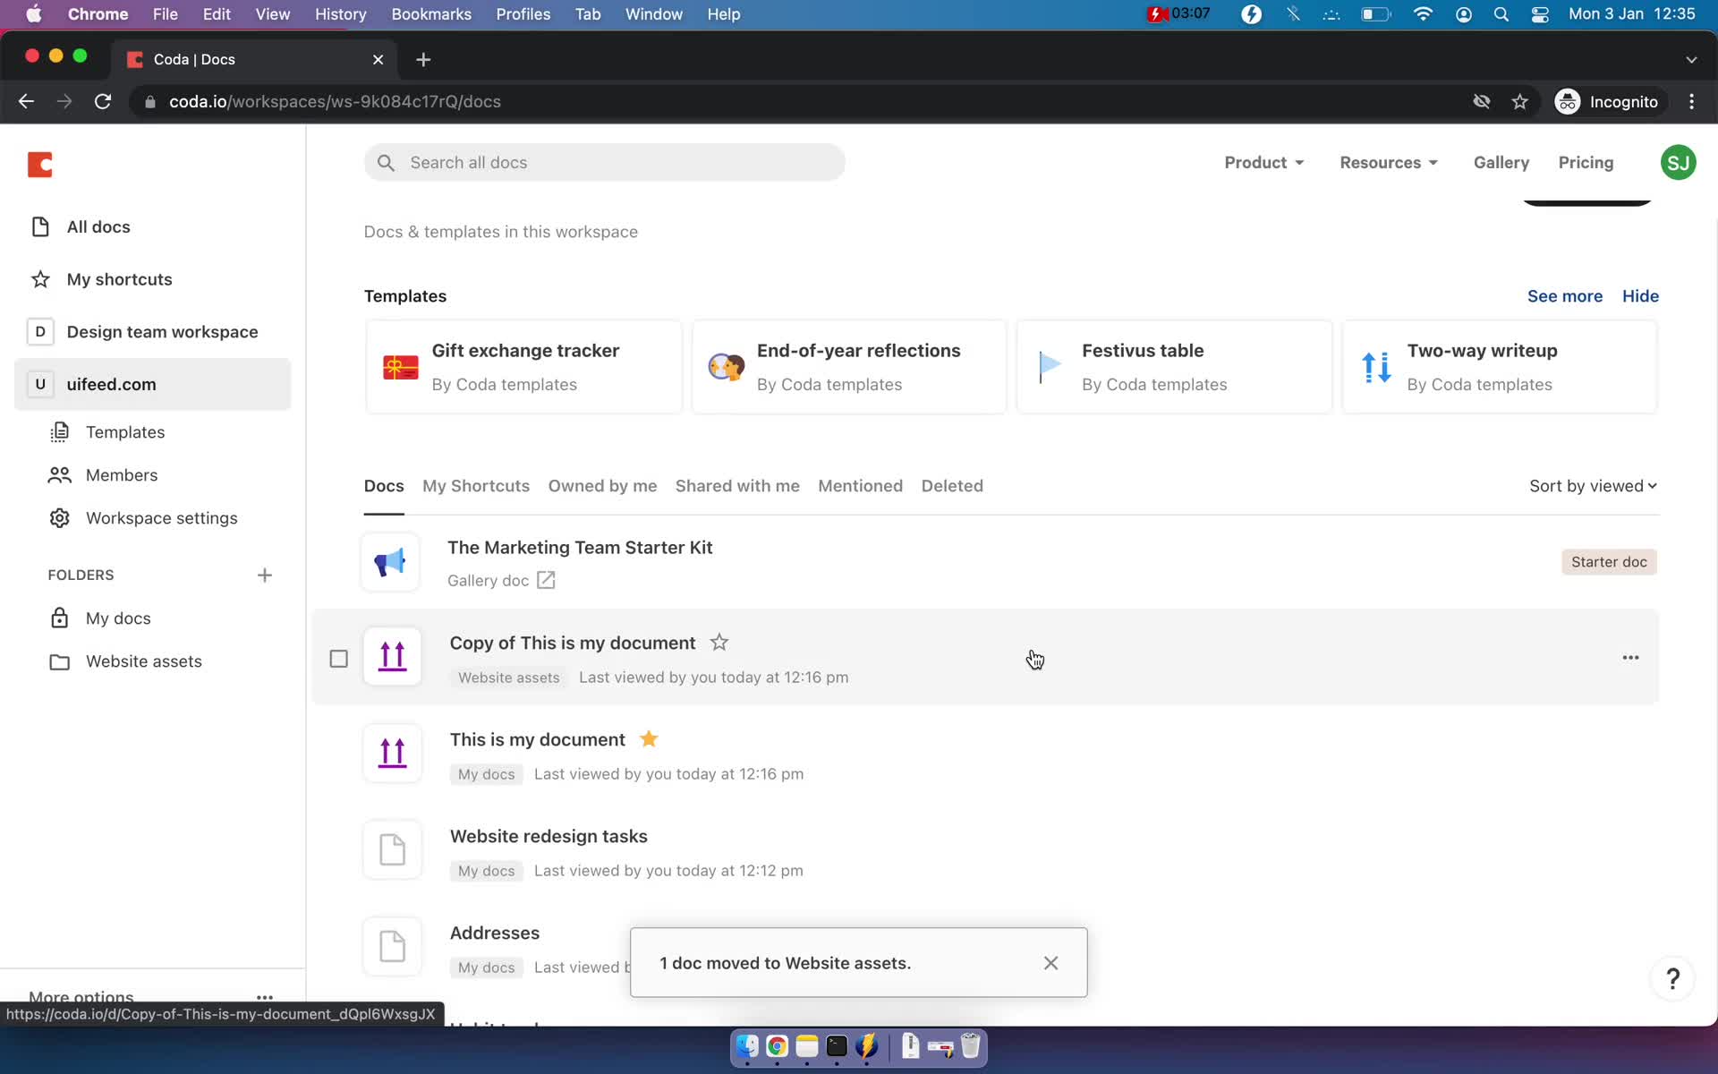The height and width of the screenshot is (1074, 1718).
Task: Open the SJ user avatar menu
Action: click(1678, 163)
